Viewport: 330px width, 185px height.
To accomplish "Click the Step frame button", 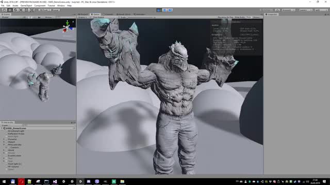I will click(x=170, y=10).
